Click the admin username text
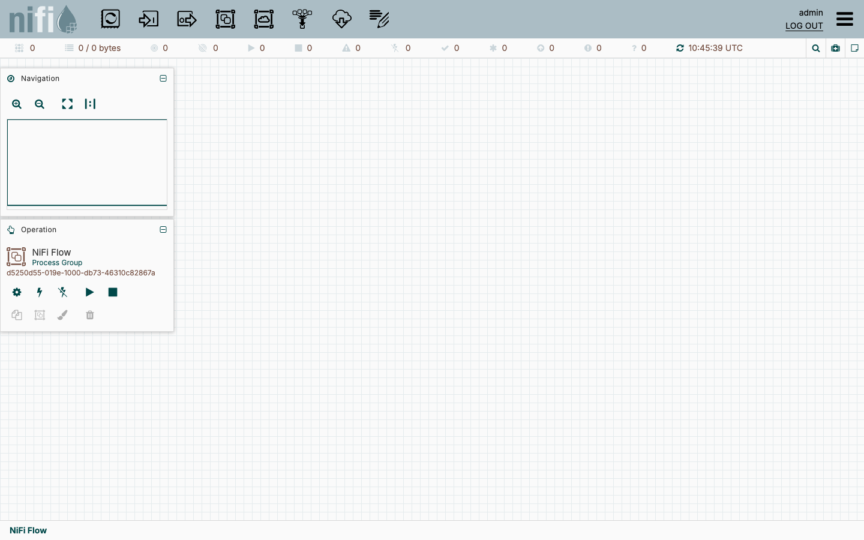Viewport: 864px width, 540px height. click(x=811, y=13)
